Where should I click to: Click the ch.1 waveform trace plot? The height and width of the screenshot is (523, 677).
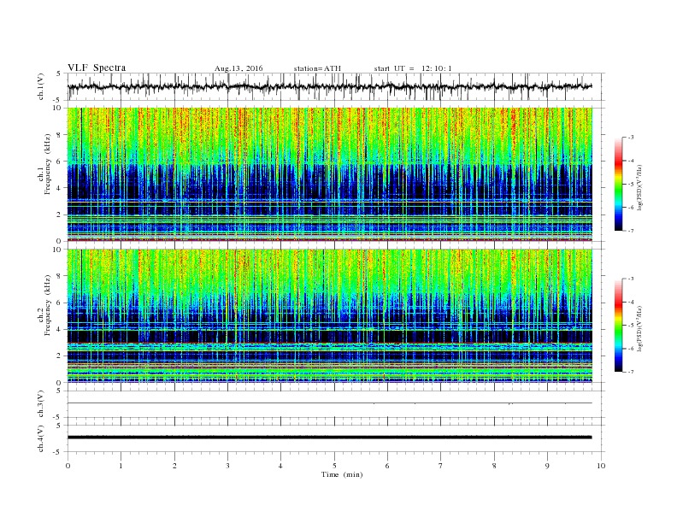point(330,86)
